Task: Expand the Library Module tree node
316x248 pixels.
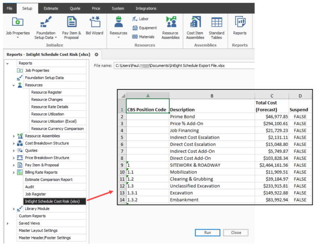Action: coord(14,209)
